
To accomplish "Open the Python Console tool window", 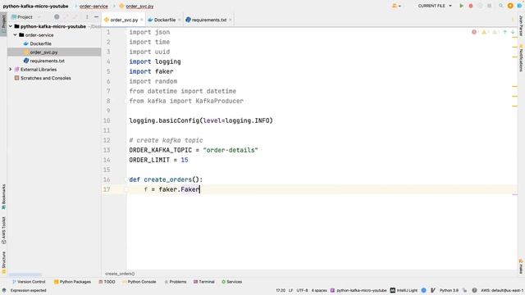I will 139,282.
